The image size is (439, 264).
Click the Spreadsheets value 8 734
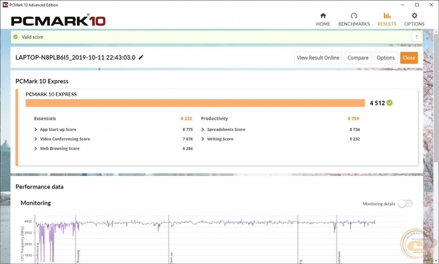point(355,129)
